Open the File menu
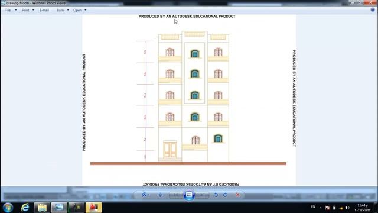The width and height of the screenshot is (378, 213). [x=8, y=10]
